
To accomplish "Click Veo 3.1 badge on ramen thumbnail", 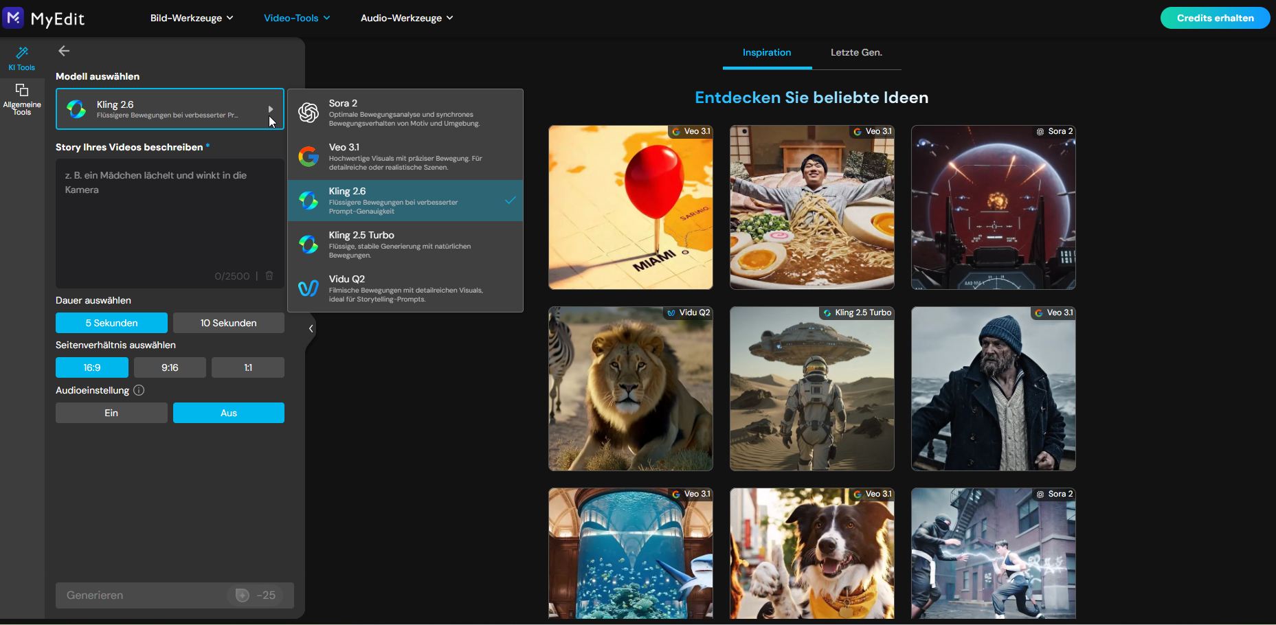I will coord(872,131).
